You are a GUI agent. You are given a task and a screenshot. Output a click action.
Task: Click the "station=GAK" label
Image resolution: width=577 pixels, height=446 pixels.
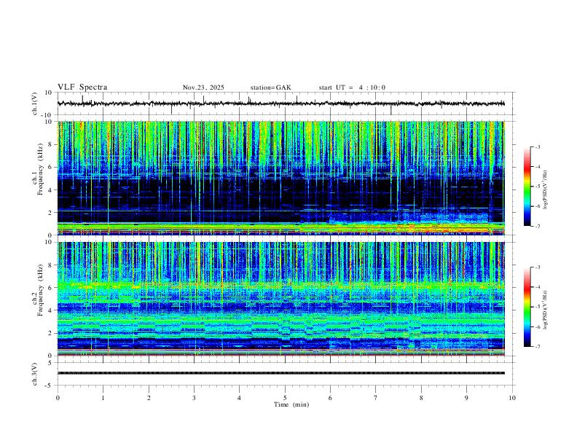coord(270,87)
